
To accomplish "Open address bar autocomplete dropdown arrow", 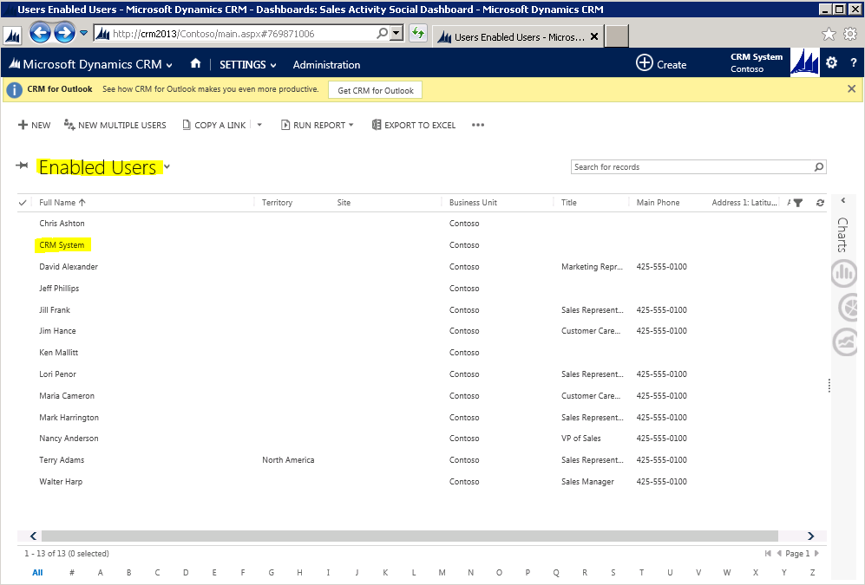I will point(396,34).
